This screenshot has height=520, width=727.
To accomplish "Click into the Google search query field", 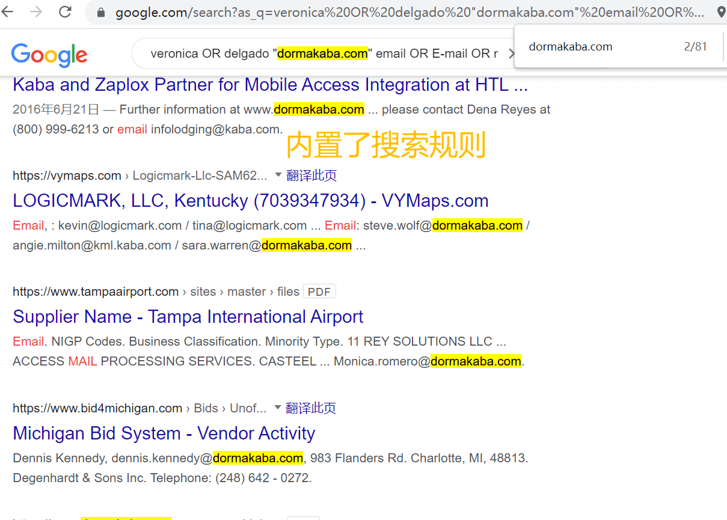I will coord(324,54).
